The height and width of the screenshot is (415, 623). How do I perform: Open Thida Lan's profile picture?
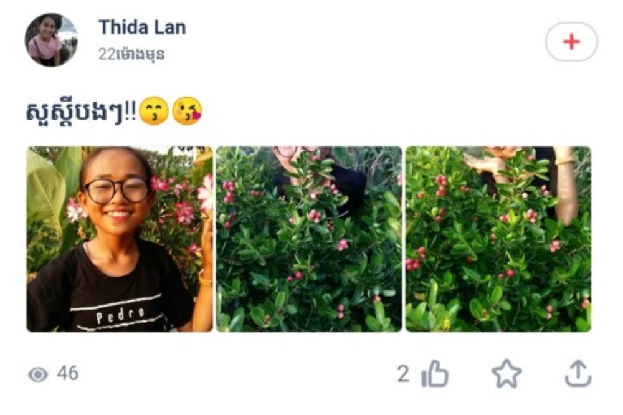click(x=51, y=40)
